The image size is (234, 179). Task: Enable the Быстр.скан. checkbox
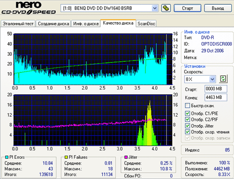(188, 106)
